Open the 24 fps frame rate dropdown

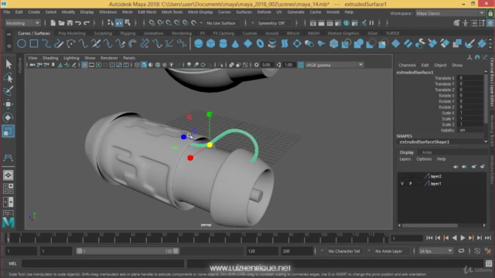[435, 251]
